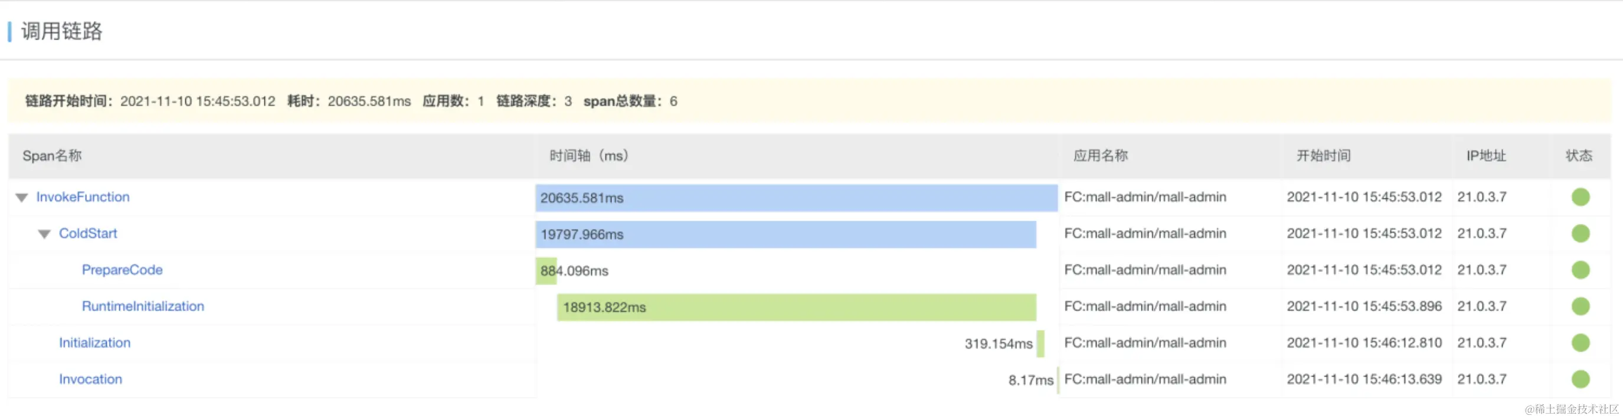Click the 开始时间 column header

click(x=1323, y=156)
